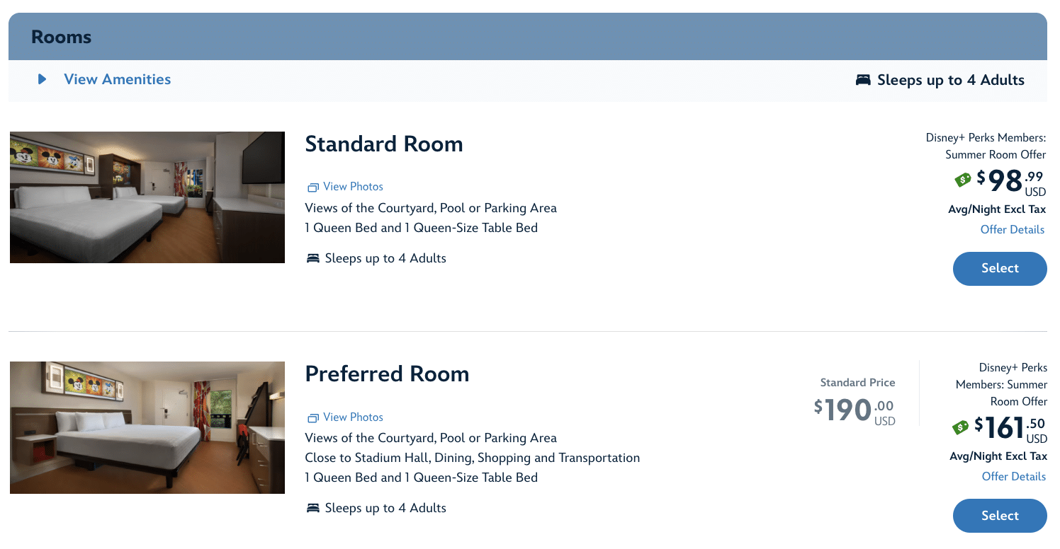Click the green price tag beside $161.50

(960, 427)
